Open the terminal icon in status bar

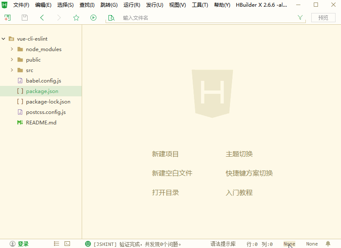[x=67, y=244]
